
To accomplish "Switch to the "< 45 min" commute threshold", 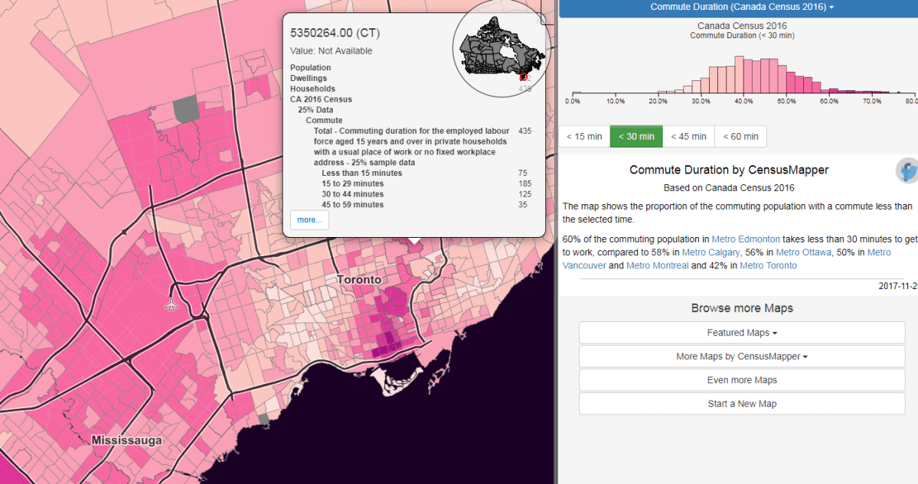I will (x=688, y=137).
